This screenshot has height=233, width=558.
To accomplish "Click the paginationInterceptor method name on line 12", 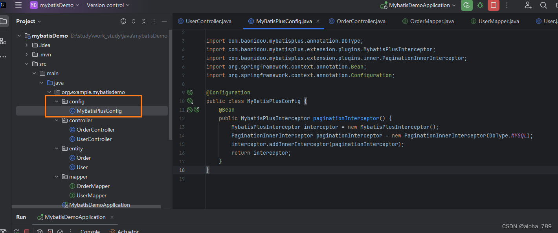I will (x=346, y=118).
